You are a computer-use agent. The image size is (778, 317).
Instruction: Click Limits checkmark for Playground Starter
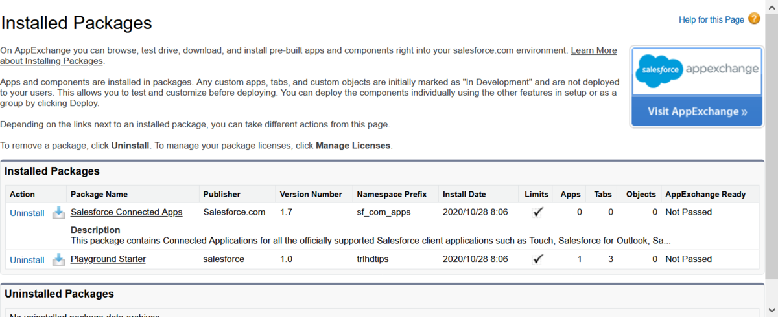(537, 259)
